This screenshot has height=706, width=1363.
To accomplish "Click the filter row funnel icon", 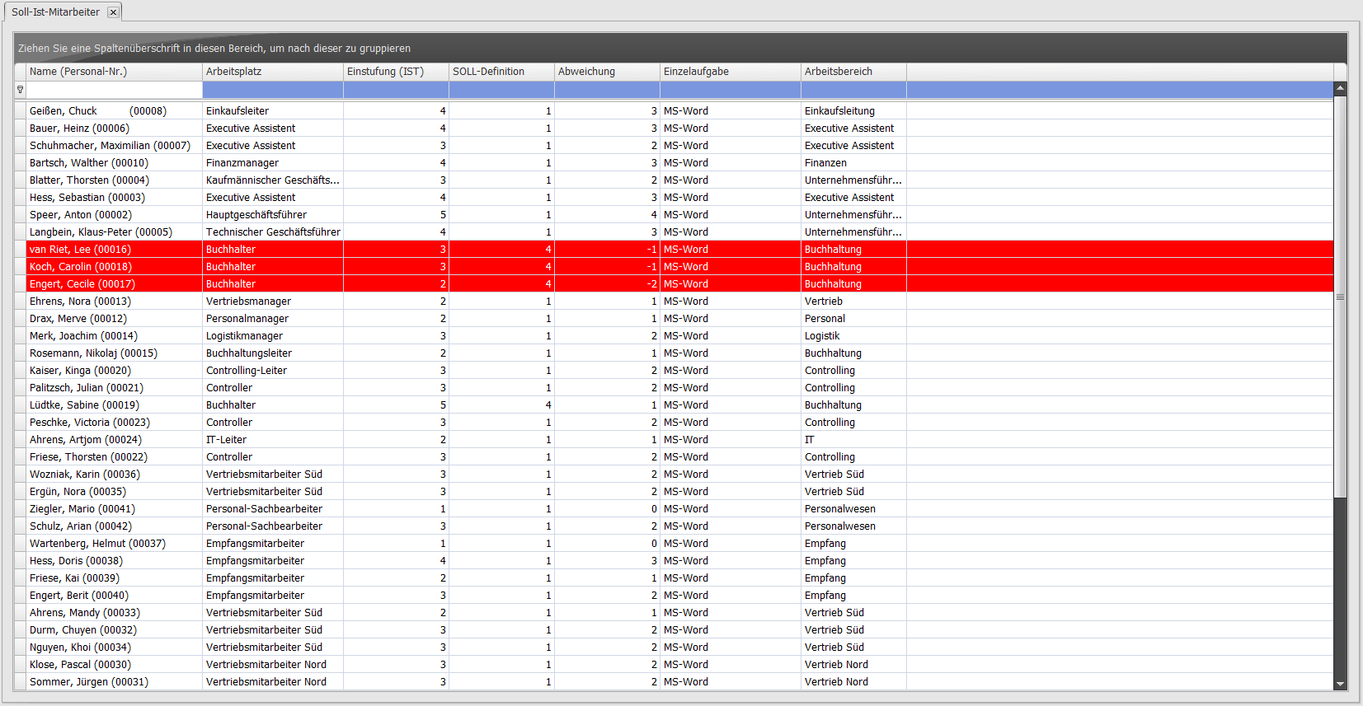I will [x=20, y=90].
